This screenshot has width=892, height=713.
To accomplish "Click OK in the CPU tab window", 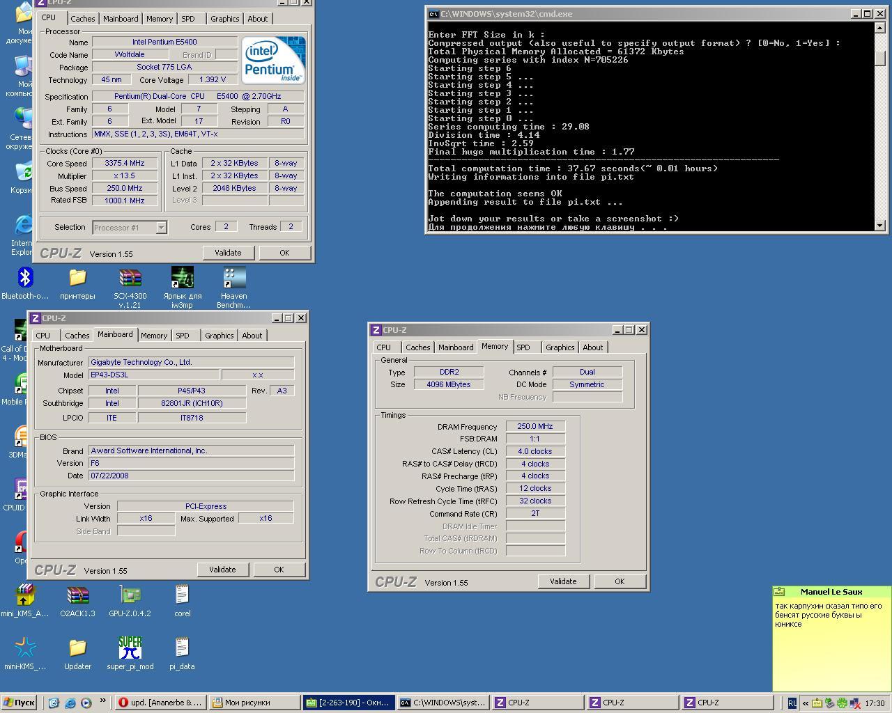I will coord(284,253).
